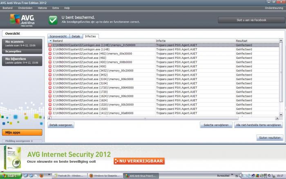Click red X icon beside svchost.exe (492)
This screenshot has width=286, height=179.
click(50, 58)
